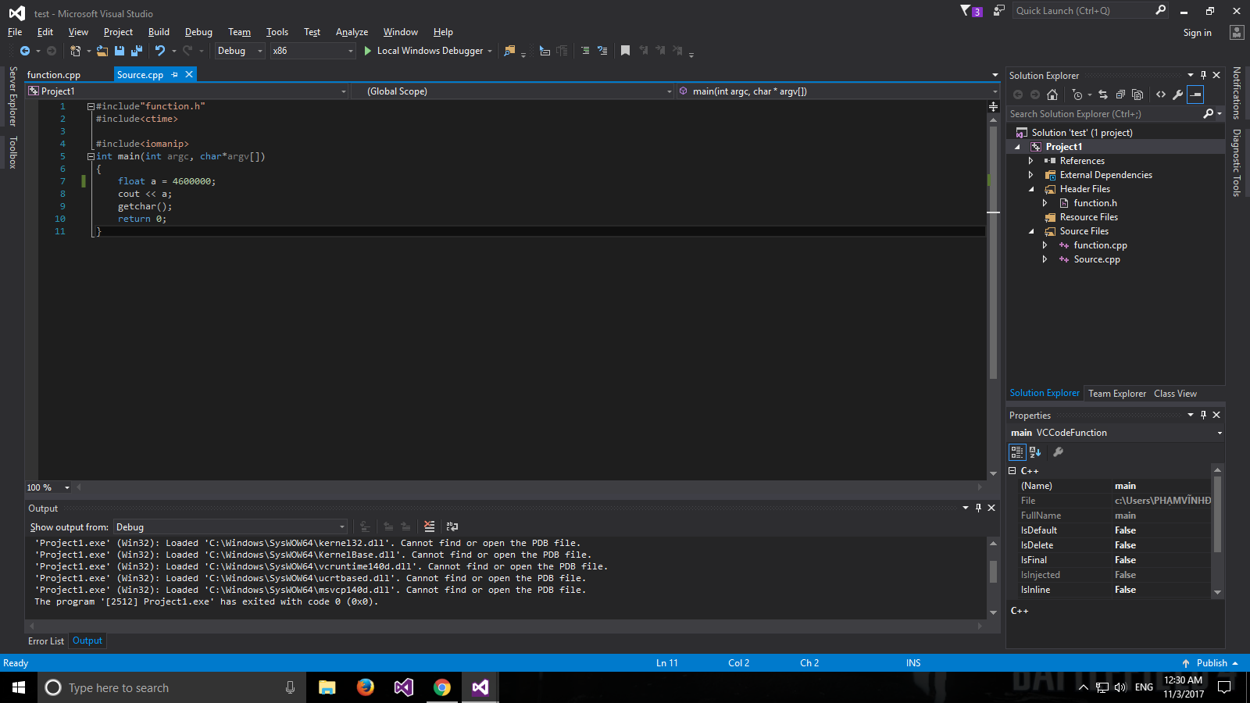Click the Alphabetical sort icon in Properties
Screen dimensions: 1250x703
point(1035,452)
